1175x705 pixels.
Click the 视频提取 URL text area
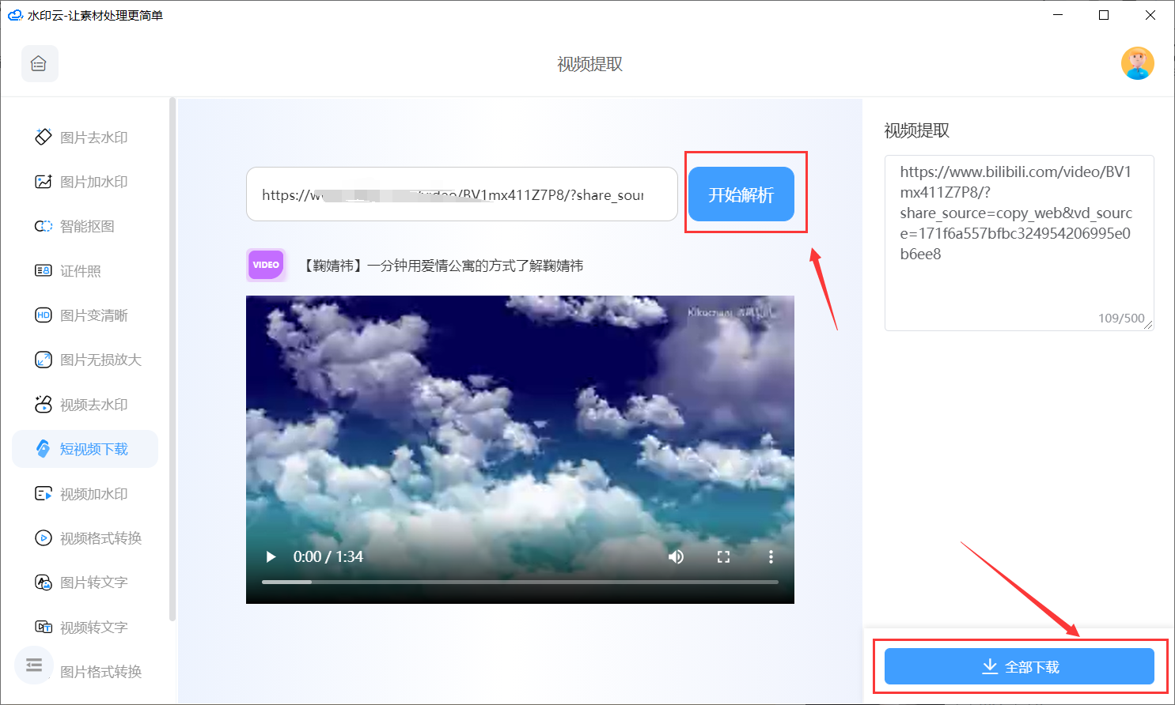[x=1019, y=243]
